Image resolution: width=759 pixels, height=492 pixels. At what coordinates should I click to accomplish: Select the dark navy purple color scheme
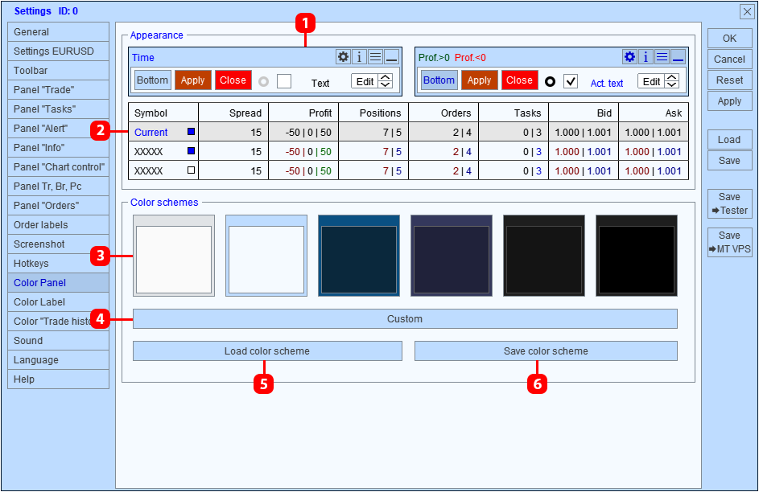click(x=452, y=256)
